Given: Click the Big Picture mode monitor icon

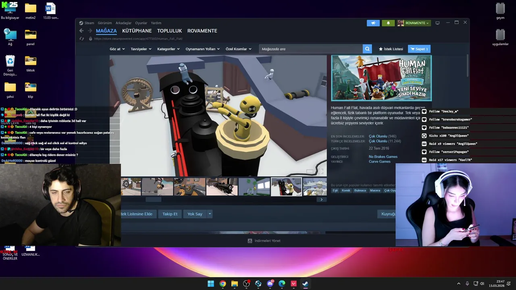Looking at the screenshot, I should (437, 23).
